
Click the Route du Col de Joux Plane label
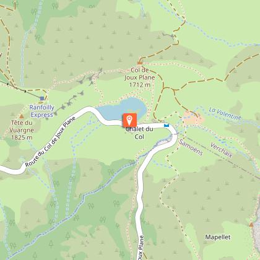click(x=51, y=142)
